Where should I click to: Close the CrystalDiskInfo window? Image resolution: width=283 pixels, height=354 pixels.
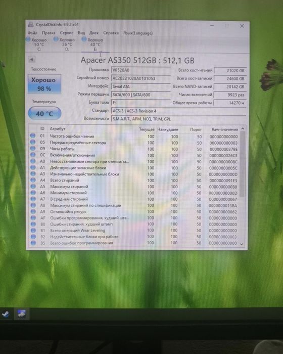[x=242, y=26]
